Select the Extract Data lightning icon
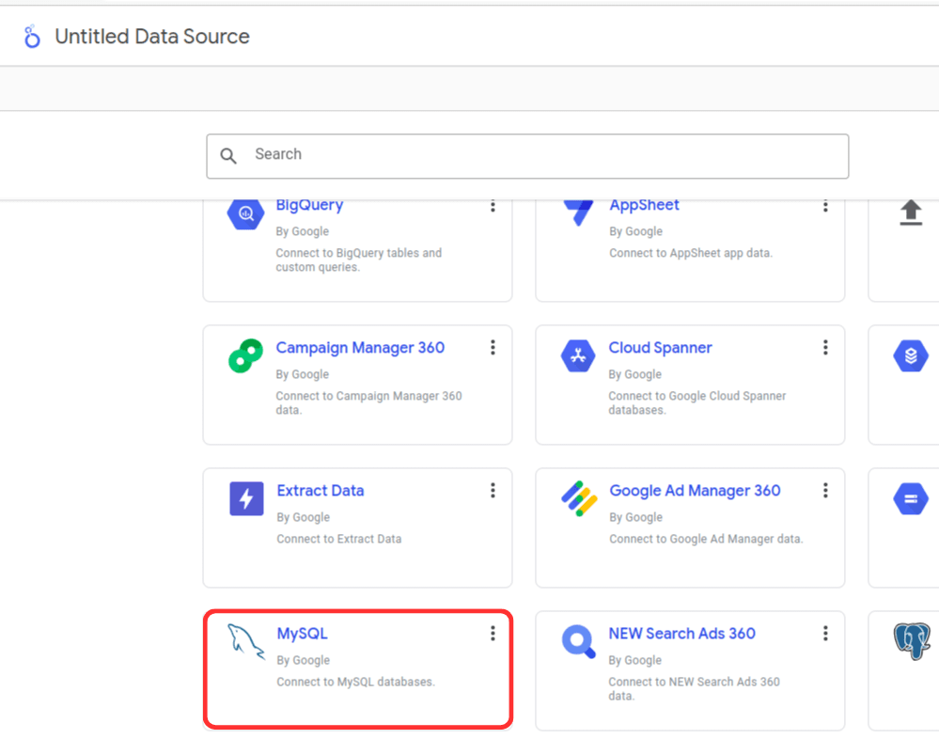This screenshot has height=739, width=939. (246, 498)
